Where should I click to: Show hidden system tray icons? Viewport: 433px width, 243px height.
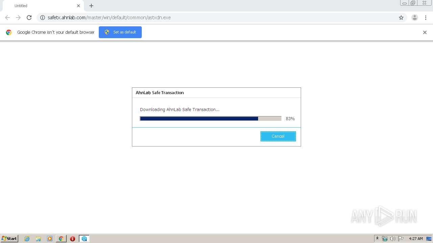[x=377, y=239]
